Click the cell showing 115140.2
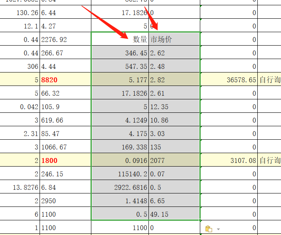The height and width of the screenshot is (235, 281). point(120,174)
